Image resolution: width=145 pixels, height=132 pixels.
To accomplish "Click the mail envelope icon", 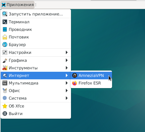I will click(x=5, y=37).
